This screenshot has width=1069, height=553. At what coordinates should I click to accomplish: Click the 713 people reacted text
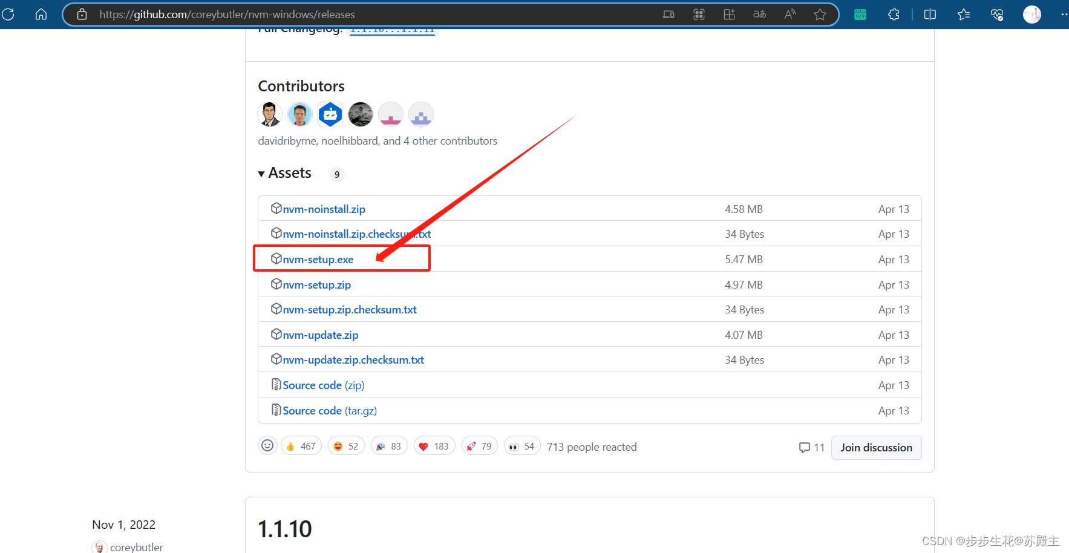pos(592,447)
